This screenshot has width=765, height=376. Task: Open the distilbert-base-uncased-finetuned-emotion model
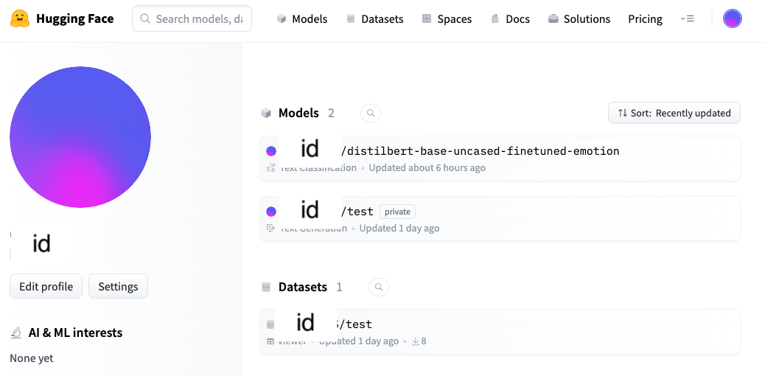tap(500, 159)
